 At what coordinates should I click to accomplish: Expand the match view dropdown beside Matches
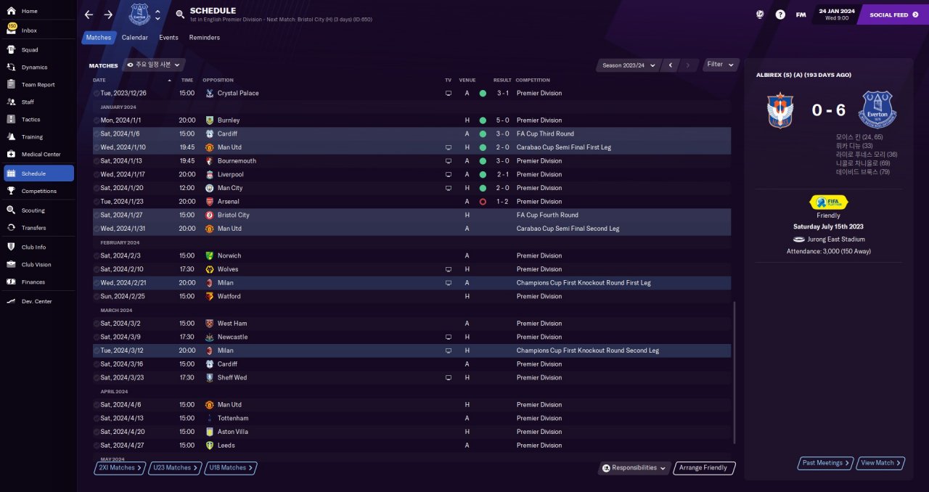pyautogui.click(x=155, y=65)
